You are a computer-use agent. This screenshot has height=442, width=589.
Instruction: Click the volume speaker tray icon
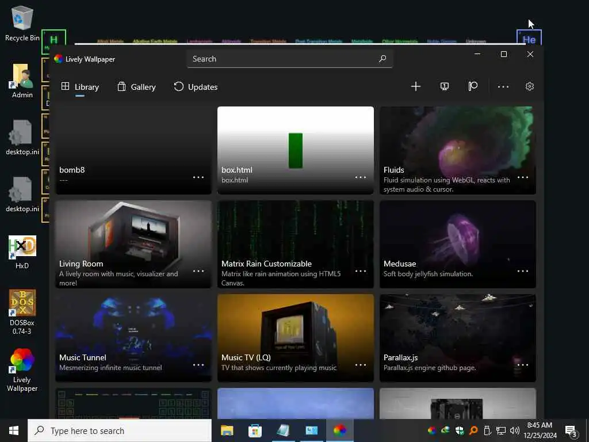pos(515,430)
